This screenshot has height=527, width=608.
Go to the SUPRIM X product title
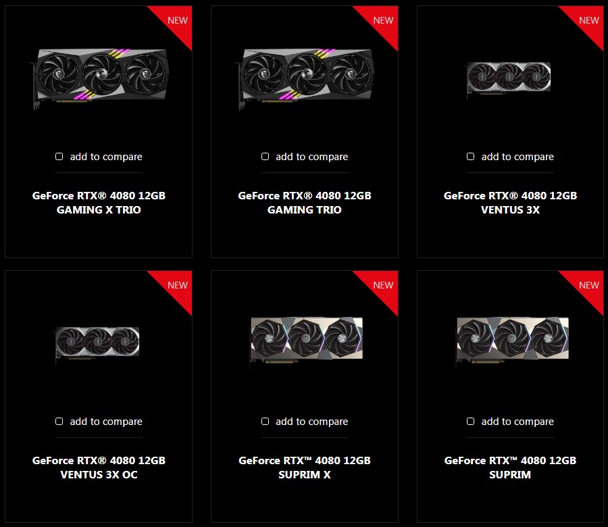[305, 468]
